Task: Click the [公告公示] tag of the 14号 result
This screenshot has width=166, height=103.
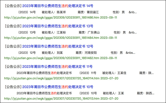Action: pos(13,6)
